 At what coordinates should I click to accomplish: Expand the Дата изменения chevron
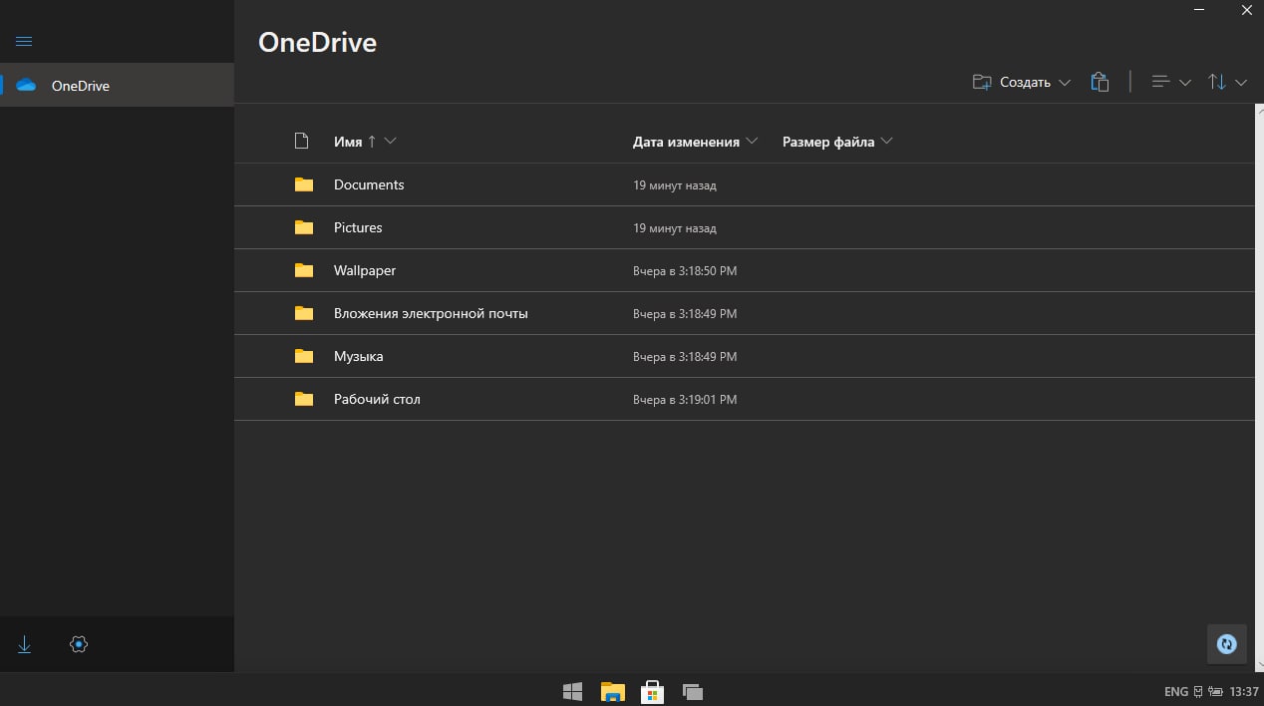pos(752,142)
